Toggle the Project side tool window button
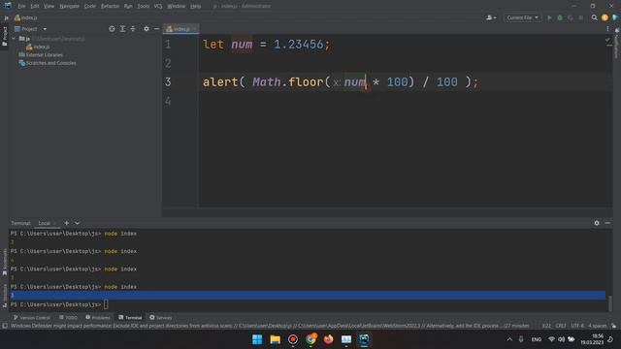Screen dimensions: 621x349 coord(4,37)
